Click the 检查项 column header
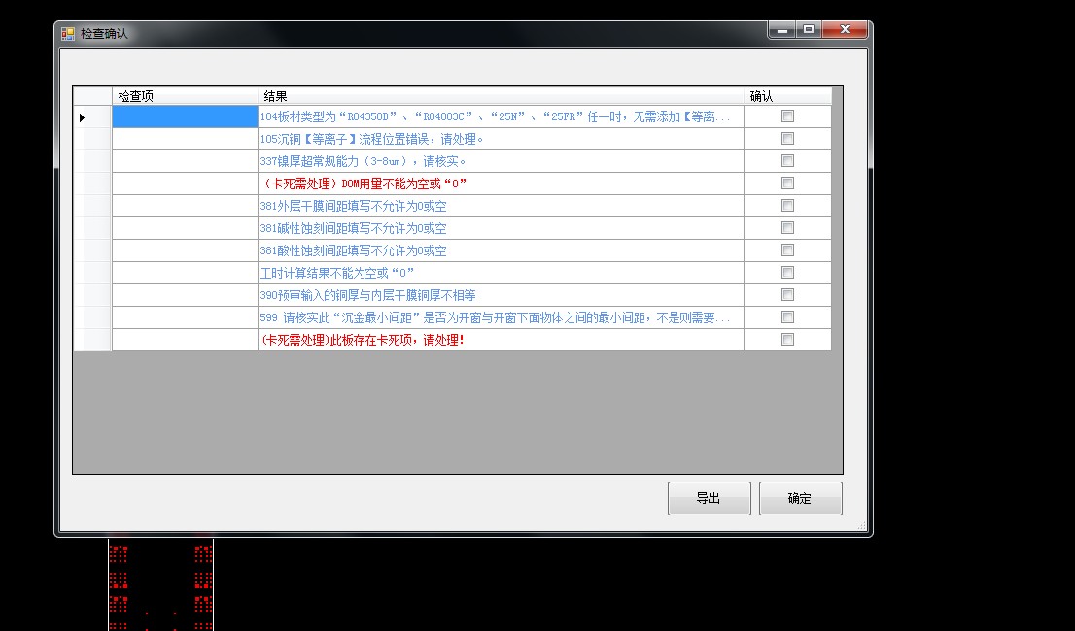 point(185,96)
